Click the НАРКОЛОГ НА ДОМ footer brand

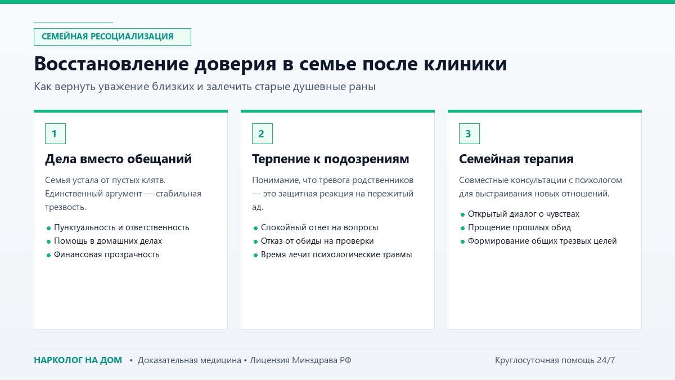[78, 360]
